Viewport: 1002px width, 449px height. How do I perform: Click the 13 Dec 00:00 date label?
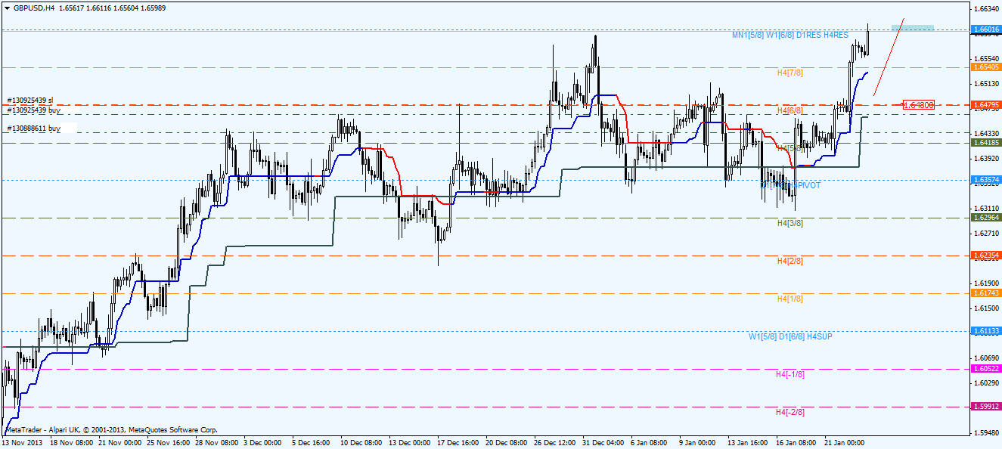click(x=410, y=442)
